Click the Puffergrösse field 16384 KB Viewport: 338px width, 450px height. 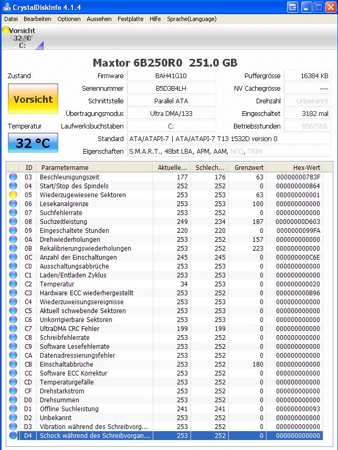tap(307, 76)
